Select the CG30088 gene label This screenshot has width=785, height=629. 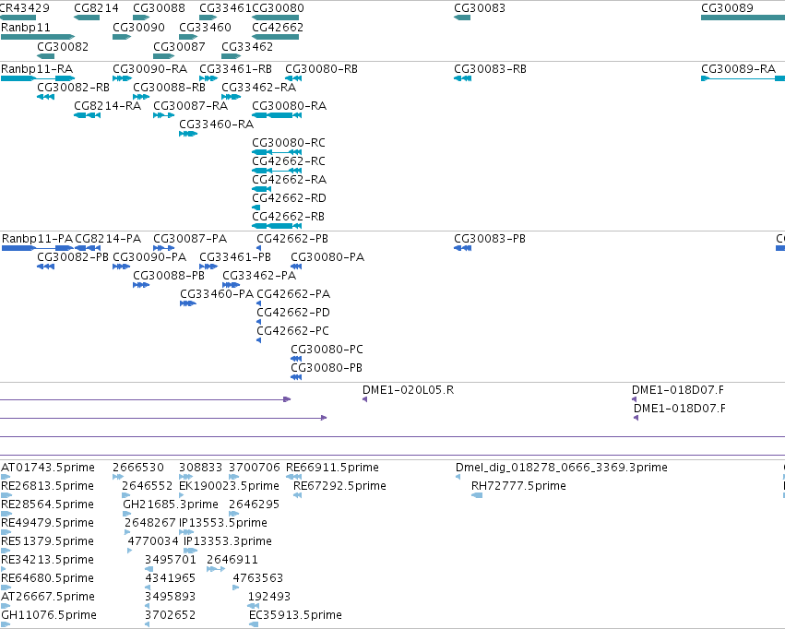(x=159, y=8)
